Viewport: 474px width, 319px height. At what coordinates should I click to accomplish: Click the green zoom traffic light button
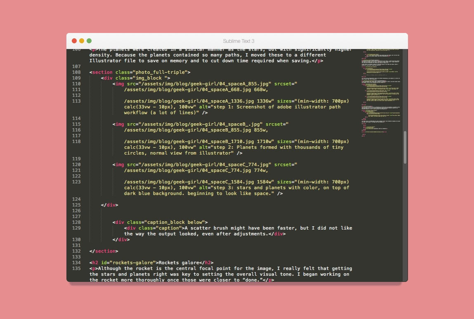[x=89, y=41]
